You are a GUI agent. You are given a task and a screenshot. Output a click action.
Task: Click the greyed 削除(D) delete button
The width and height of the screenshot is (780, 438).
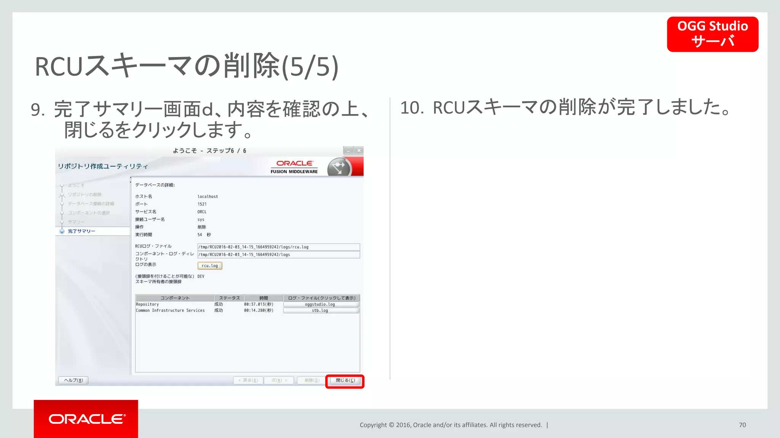(312, 380)
